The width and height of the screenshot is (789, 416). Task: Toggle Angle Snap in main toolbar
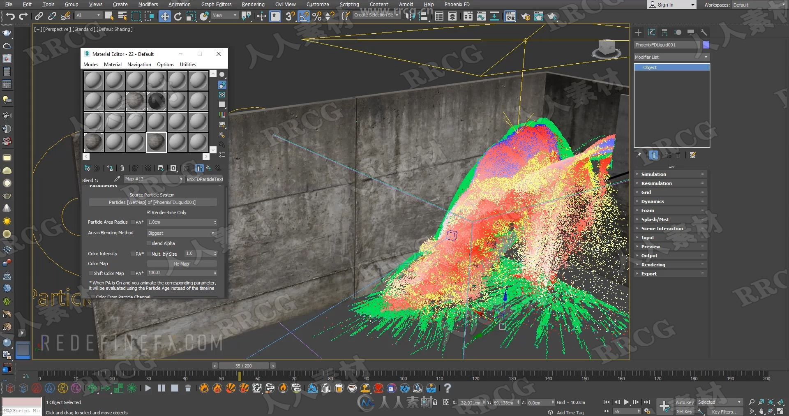coord(304,16)
